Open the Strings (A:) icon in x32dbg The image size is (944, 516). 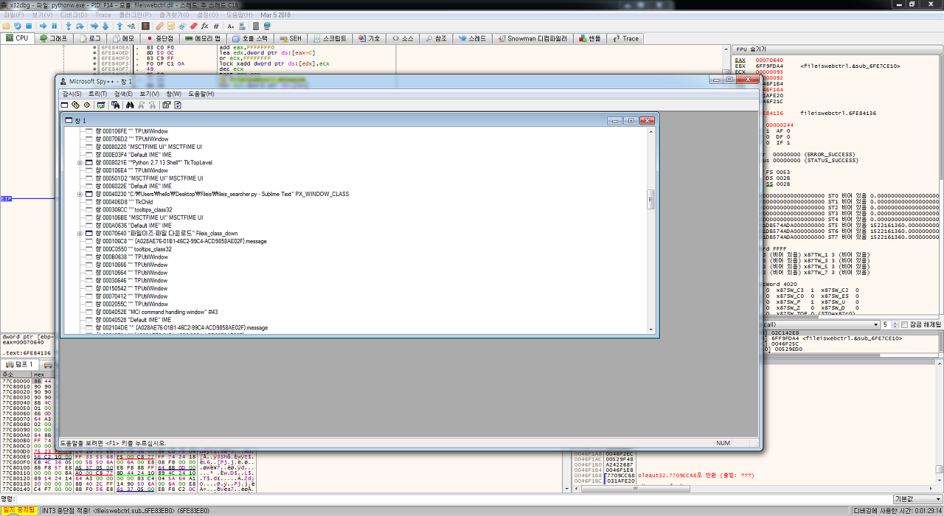(x=231, y=26)
